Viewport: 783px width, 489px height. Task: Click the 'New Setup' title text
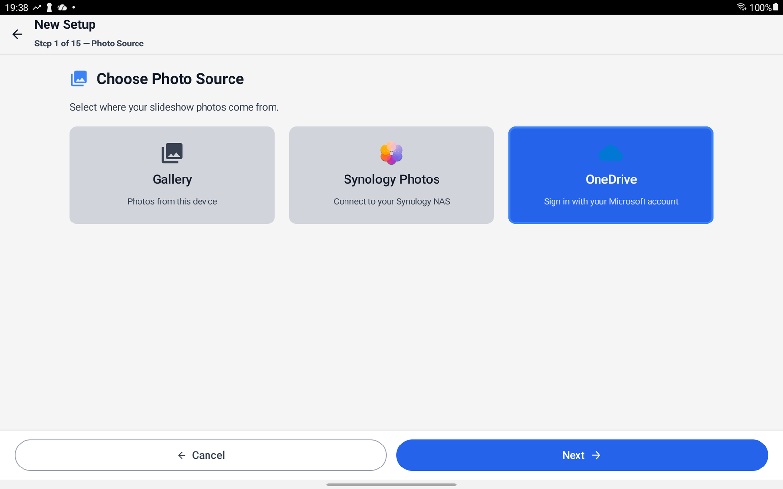pyautogui.click(x=65, y=24)
